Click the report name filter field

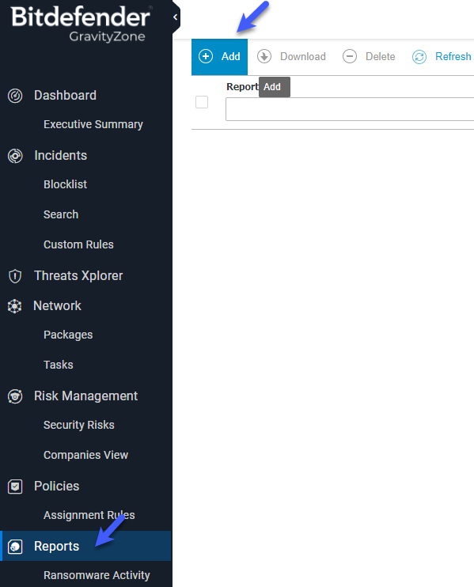[350, 109]
